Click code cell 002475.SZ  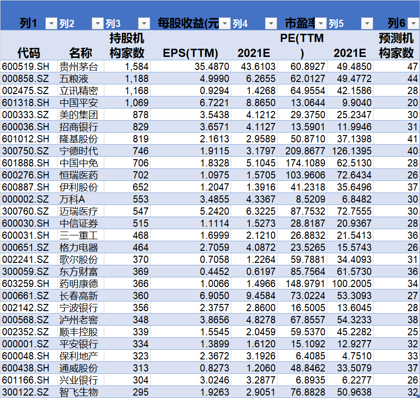pyautogui.click(x=29, y=91)
